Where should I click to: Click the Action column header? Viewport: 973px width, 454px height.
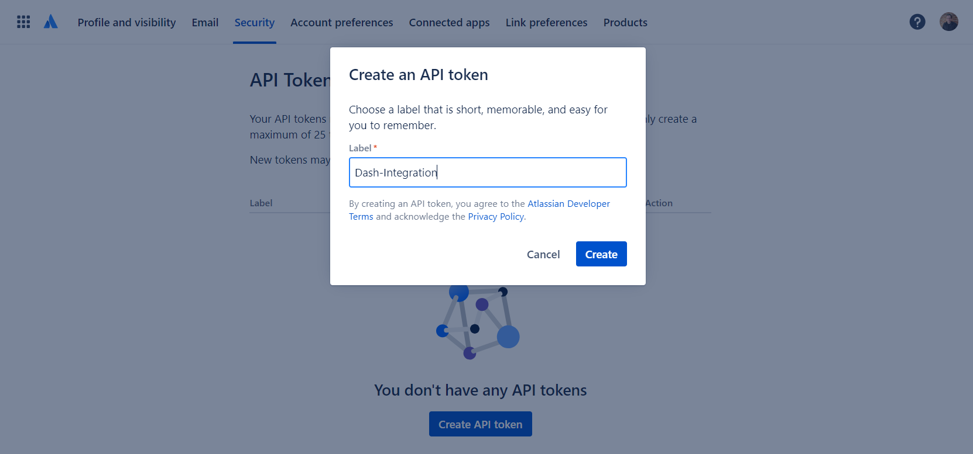[659, 203]
